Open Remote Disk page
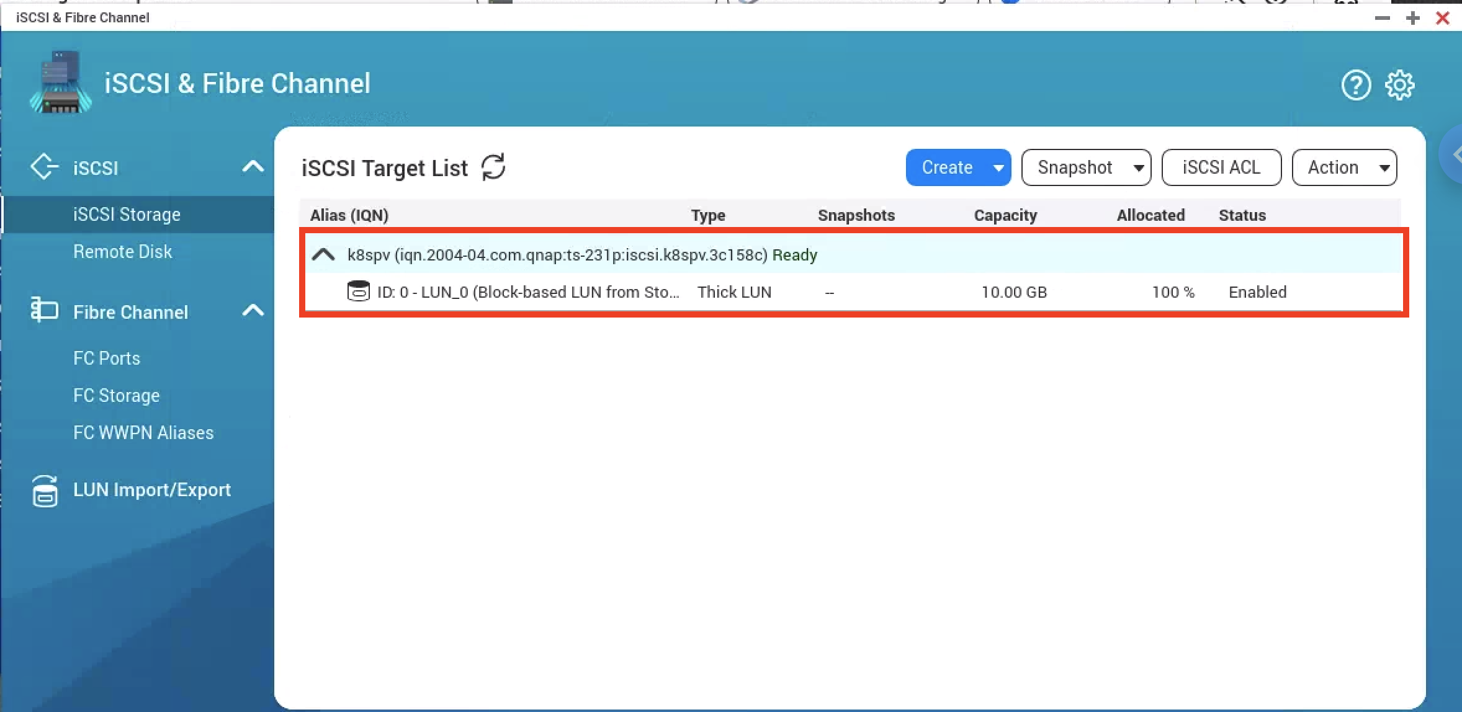This screenshot has width=1462, height=712. (x=123, y=252)
